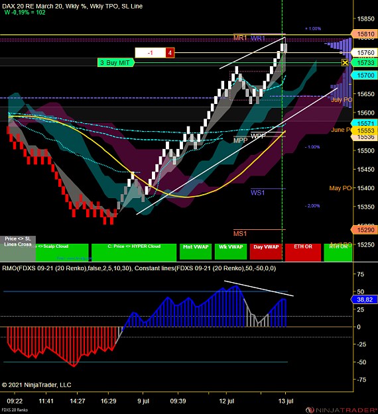Click the 13 jul date label
This screenshot has height=414, width=378.
pyautogui.click(x=286, y=401)
